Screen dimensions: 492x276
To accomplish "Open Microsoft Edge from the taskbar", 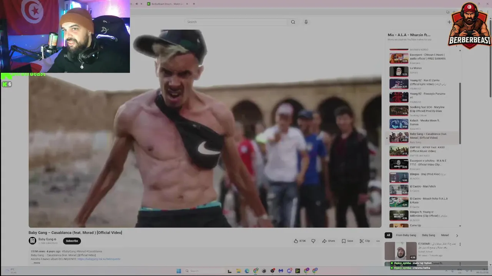I will 247,271.
